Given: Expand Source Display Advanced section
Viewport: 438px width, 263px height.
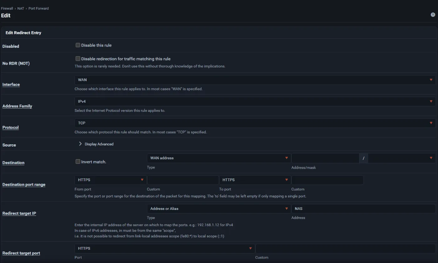Looking at the screenshot, I should tap(96, 144).
